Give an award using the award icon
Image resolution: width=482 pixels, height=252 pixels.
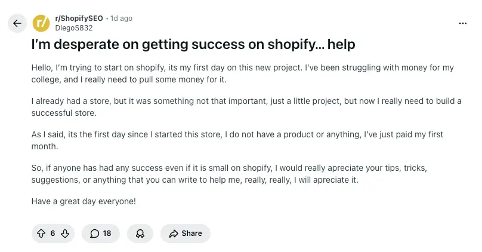point(140,233)
